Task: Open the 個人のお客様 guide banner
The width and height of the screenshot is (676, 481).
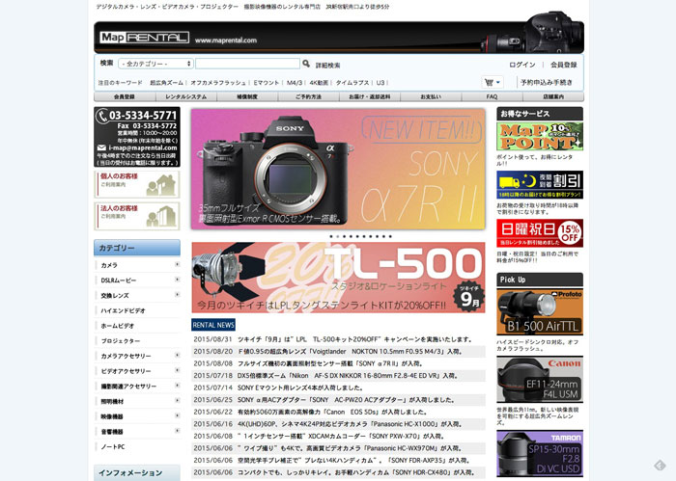Action: pos(137,184)
